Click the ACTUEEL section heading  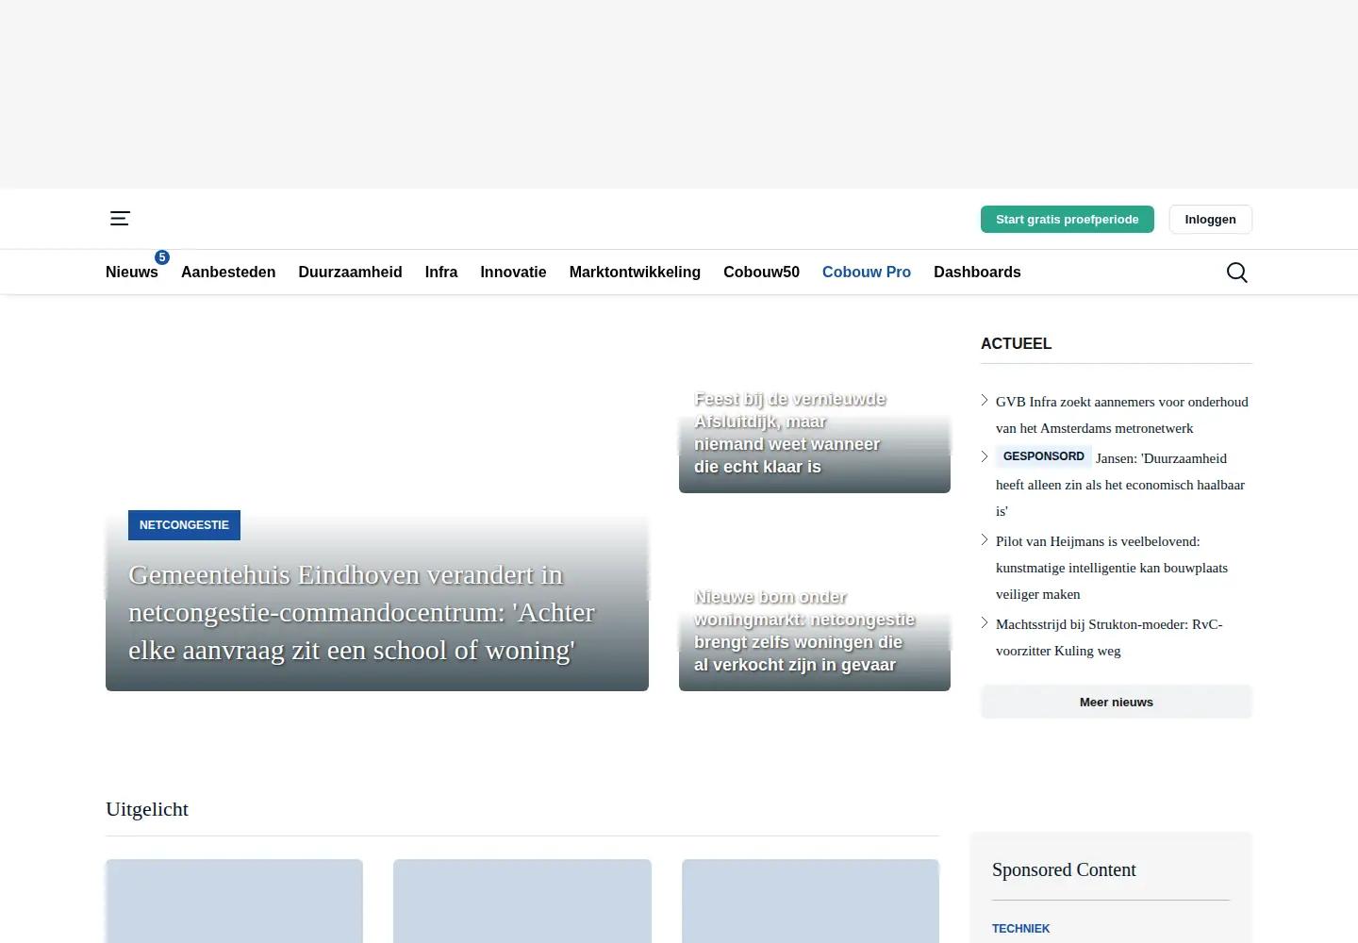[1016, 344]
